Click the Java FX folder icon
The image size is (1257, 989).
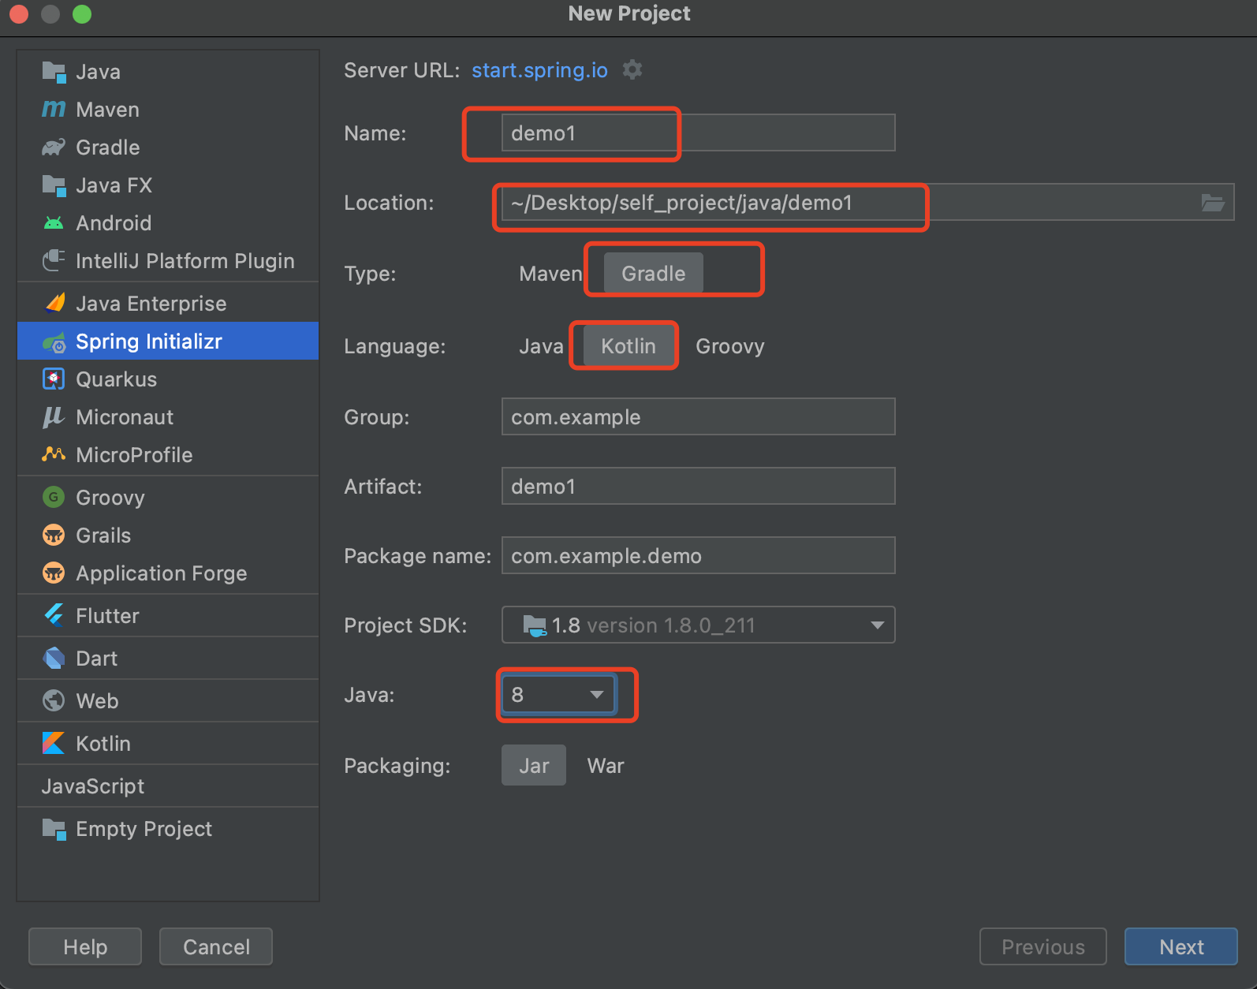(54, 185)
